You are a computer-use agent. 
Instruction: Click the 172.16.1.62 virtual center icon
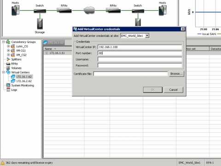pyautogui.click(x=13, y=77)
